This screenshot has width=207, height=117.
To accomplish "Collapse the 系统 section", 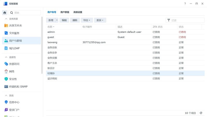I will pyautogui.click(x=6, y=95).
